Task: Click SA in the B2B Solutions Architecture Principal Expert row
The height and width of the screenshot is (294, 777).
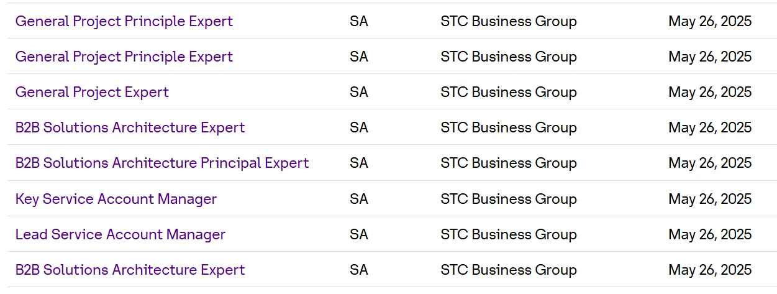Action: tap(359, 163)
